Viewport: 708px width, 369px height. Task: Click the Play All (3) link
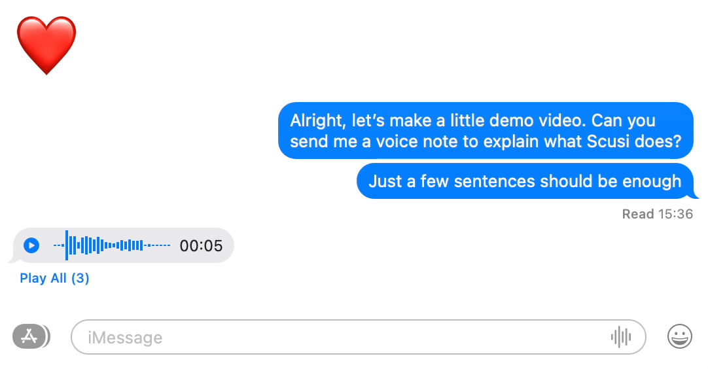click(x=54, y=278)
